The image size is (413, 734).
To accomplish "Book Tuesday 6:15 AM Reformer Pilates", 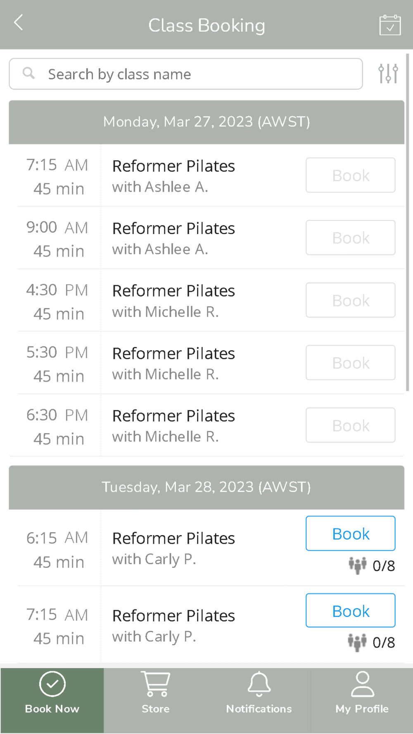I will 350,533.
